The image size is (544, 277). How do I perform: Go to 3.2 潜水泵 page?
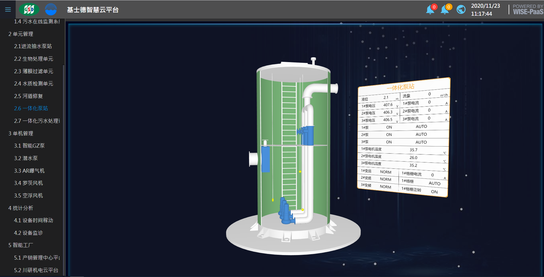26,158
